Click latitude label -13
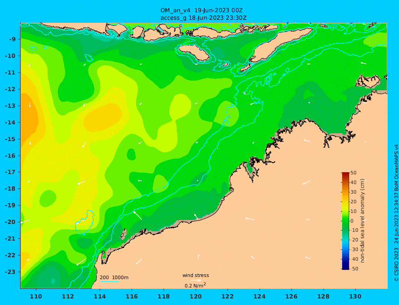The height and width of the screenshot is (305, 399). click(x=10, y=106)
